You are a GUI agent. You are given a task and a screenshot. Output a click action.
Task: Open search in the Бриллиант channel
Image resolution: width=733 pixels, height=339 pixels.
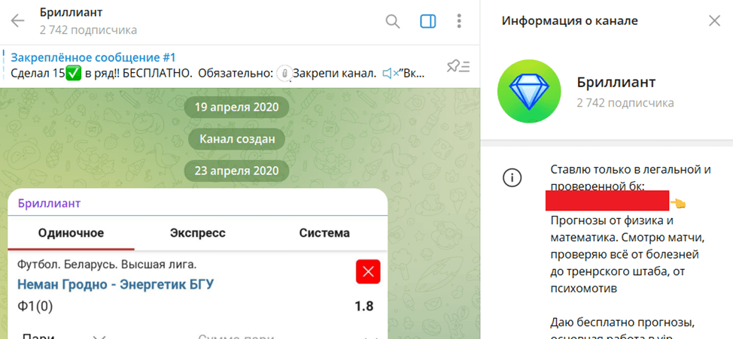[393, 21]
